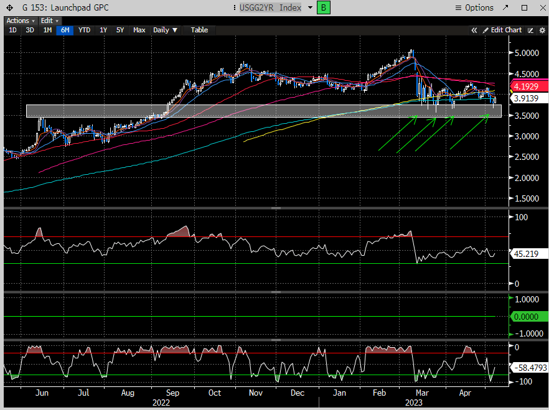
Task: Click the USGG2YR Index security field
Action: [271, 8]
